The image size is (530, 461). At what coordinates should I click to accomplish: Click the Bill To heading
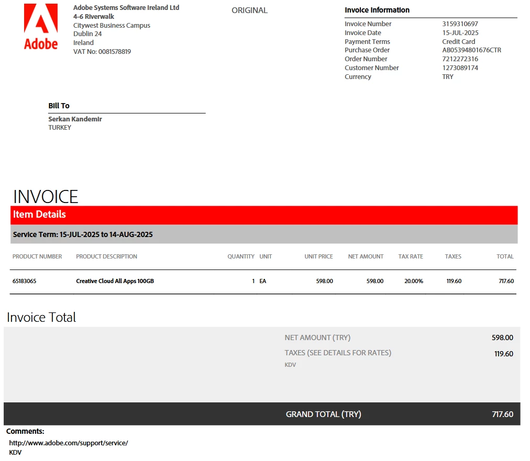pyautogui.click(x=59, y=106)
